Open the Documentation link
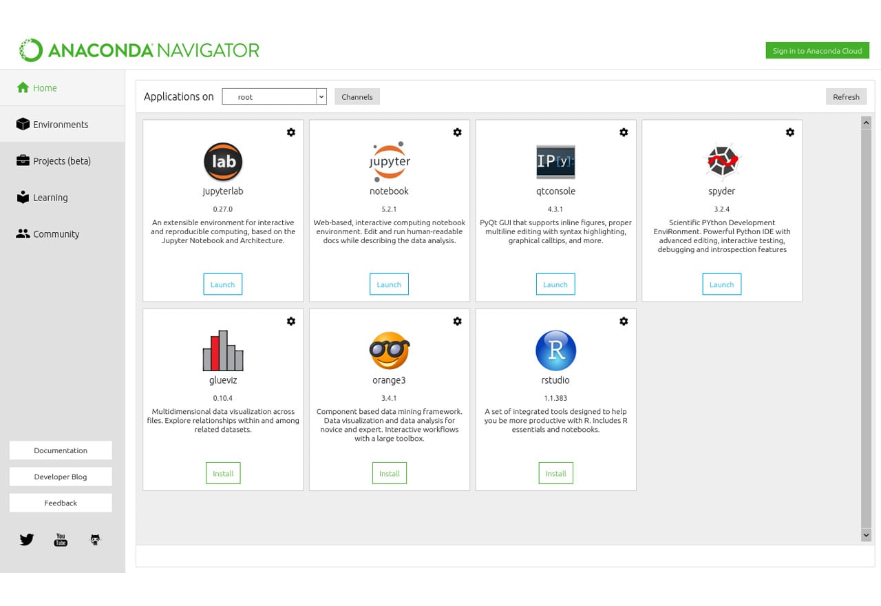 (61, 450)
